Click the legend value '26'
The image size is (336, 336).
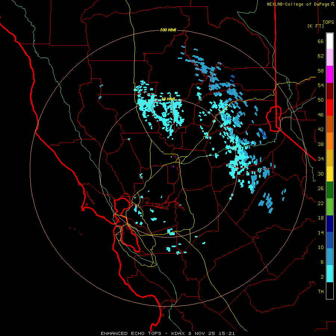tap(321, 189)
